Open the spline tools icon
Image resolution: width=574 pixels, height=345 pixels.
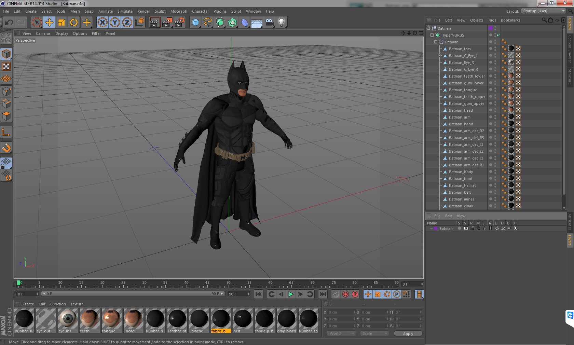pos(208,23)
